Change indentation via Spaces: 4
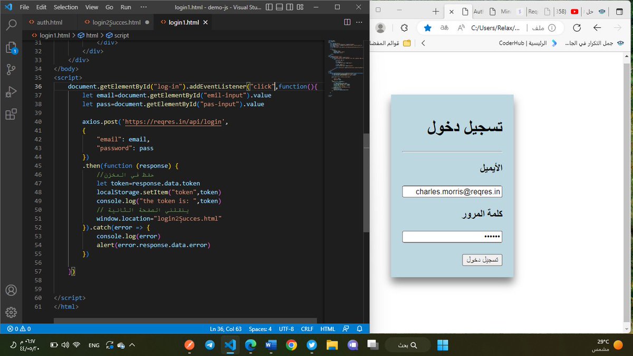This screenshot has width=633, height=356. pyautogui.click(x=260, y=329)
